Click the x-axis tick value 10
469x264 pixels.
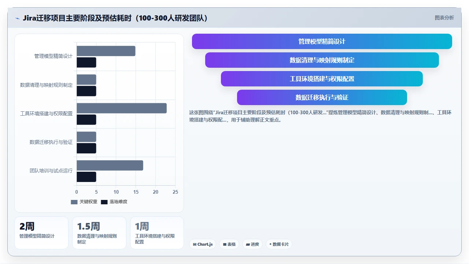[x=116, y=192]
